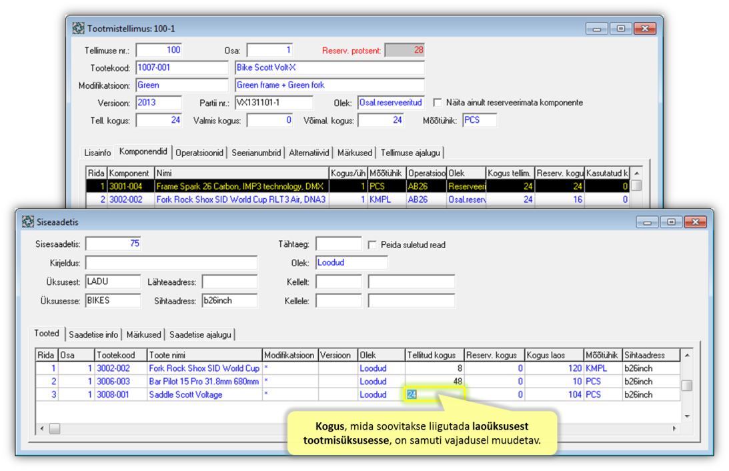The height and width of the screenshot is (471, 729).
Task: Click the Võimal. kogus field
Action: (381, 121)
